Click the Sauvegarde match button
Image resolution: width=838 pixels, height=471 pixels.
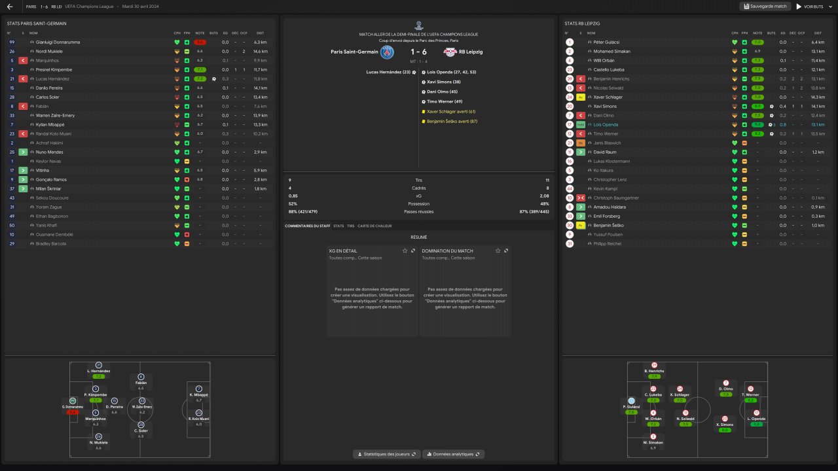coord(765,7)
